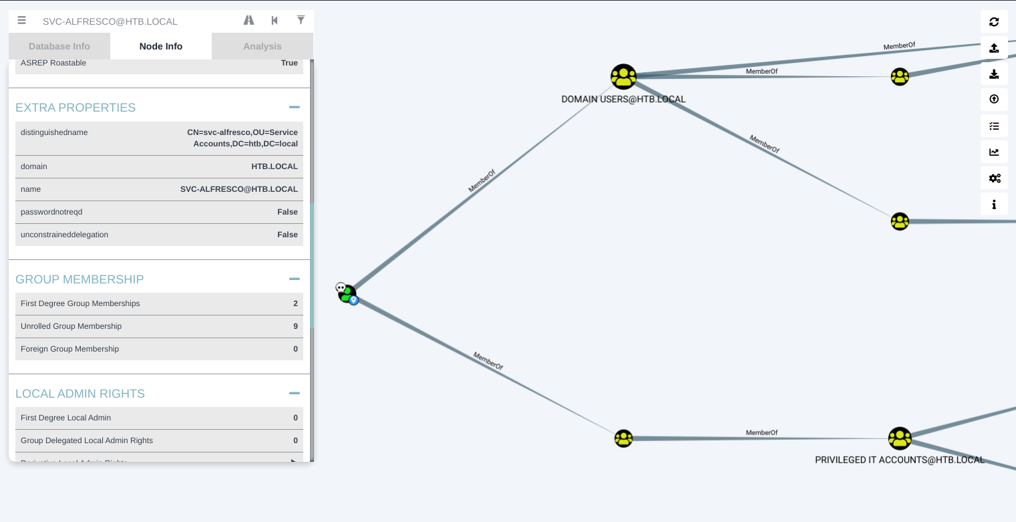Viewport: 1016px width, 522px height.
Task: Open the About info icon
Action: (x=994, y=204)
